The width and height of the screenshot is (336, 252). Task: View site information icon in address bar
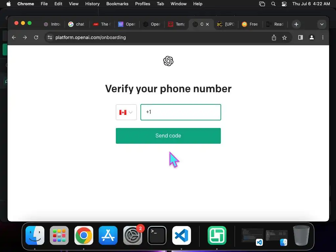50,37
